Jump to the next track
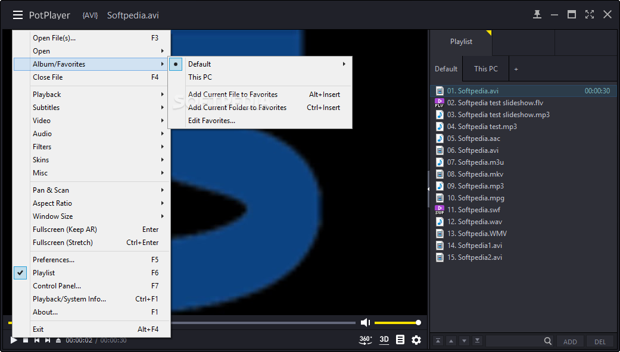This screenshot has width=620, height=352. pos(48,340)
